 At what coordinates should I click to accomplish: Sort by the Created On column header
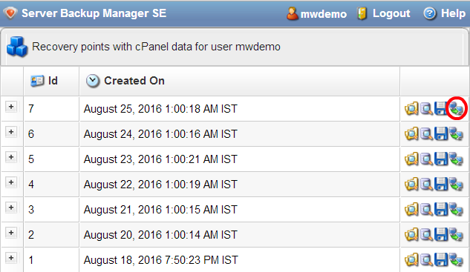[134, 81]
